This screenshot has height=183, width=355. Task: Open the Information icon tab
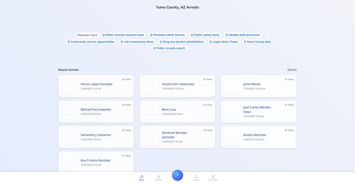(x=213, y=177)
